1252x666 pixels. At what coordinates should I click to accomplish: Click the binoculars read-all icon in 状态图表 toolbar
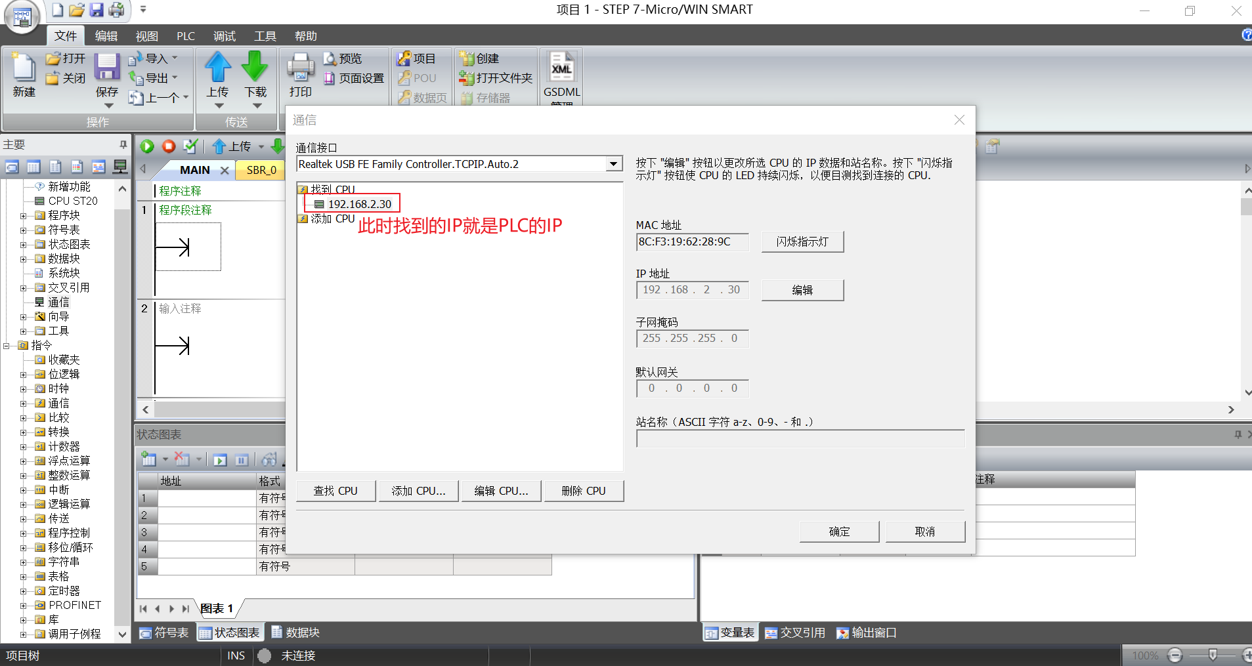[x=269, y=459]
